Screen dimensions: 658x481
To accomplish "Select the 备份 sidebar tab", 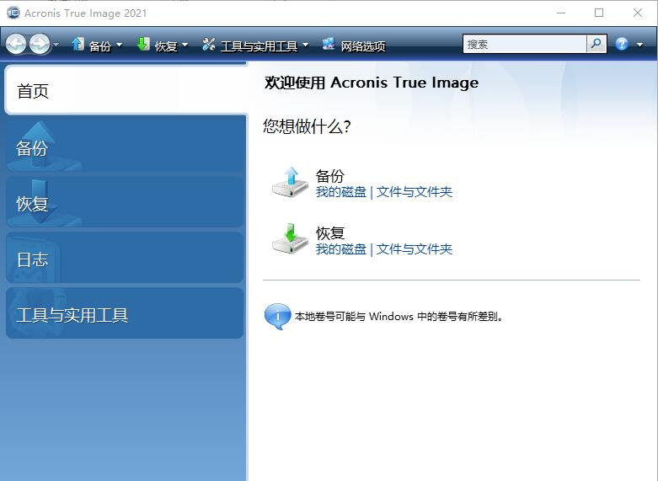I will click(x=125, y=145).
